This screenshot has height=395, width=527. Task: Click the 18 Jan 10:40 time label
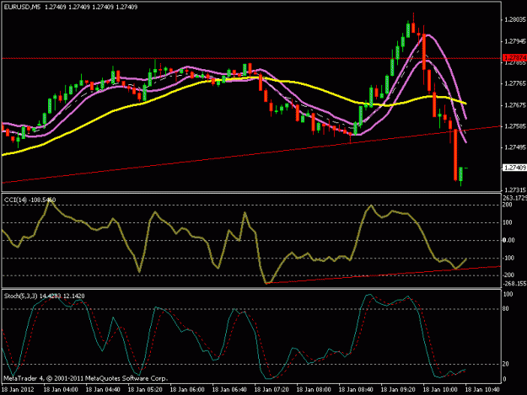(x=482, y=390)
